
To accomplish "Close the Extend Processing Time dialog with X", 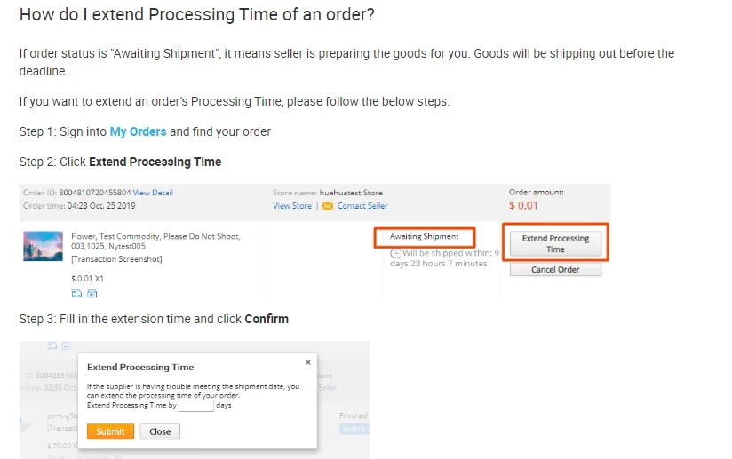I will click(308, 362).
